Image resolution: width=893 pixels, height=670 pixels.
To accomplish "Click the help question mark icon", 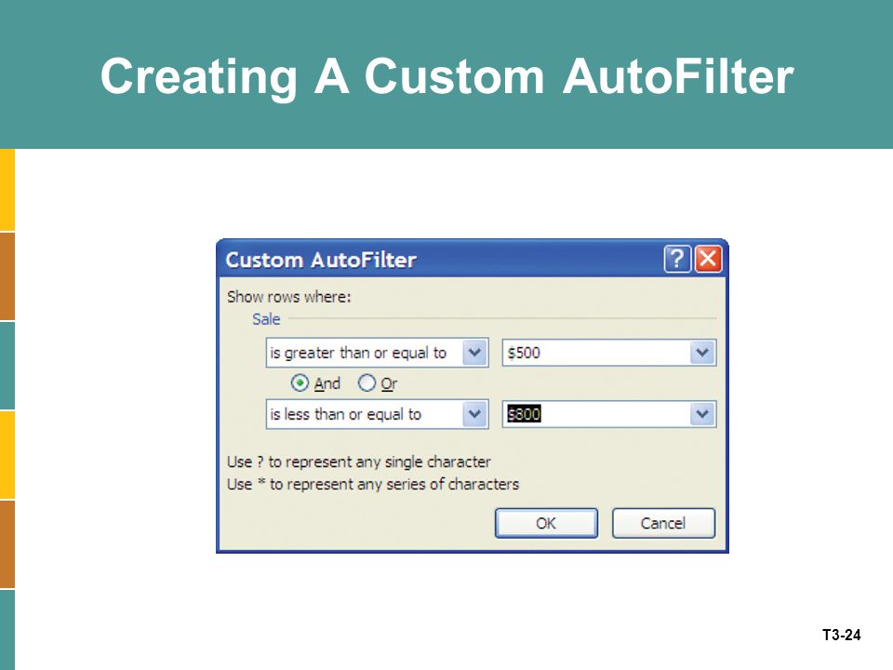I will pyautogui.click(x=677, y=260).
